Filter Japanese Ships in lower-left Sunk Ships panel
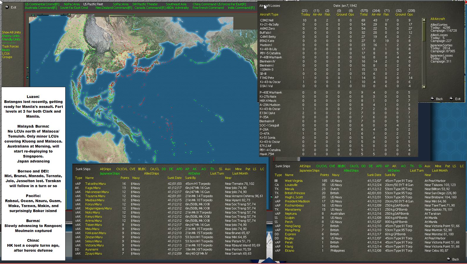 (110, 173)
